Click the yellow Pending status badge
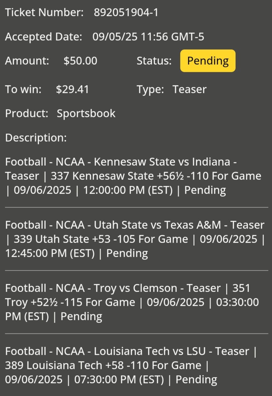Screen dimensions: 272x396 (x=208, y=61)
